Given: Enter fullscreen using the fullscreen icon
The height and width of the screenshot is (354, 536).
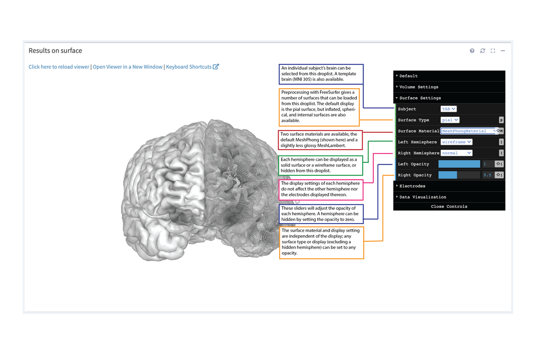Looking at the screenshot, I should point(493,50).
